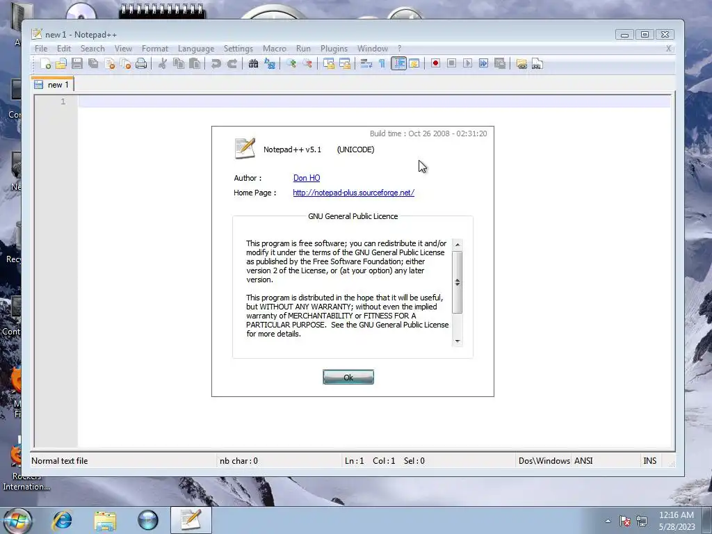The image size is (712, 534).
Task: Click the Copy toolbar icon
Action: click(179, 63)
